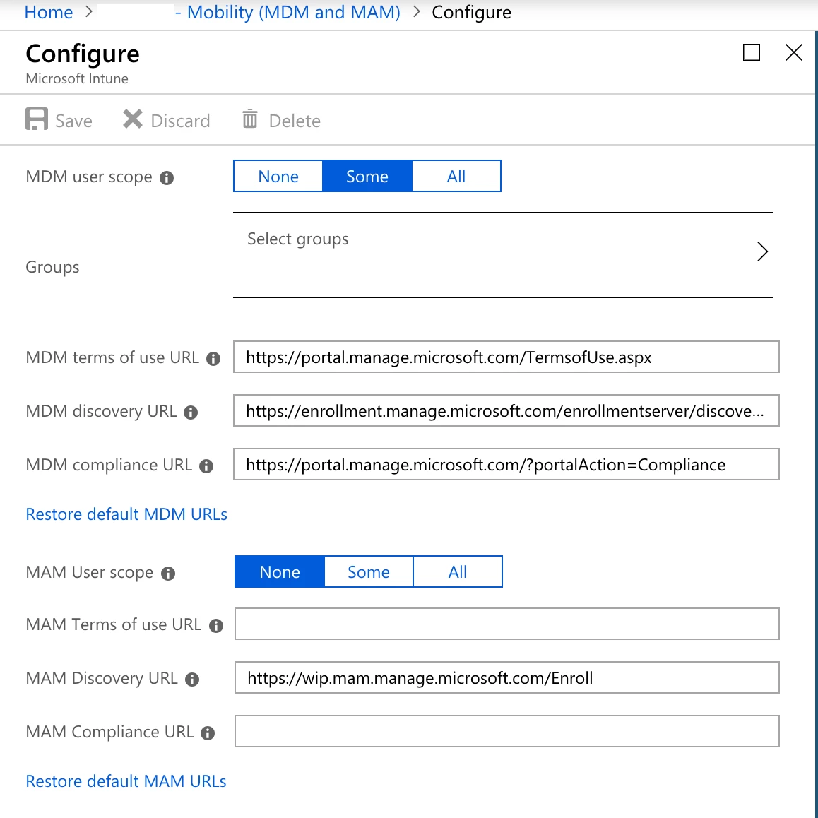Click Restore default MAM URLs link
This screenshot has height=818, width=818.
coord(126,781)
